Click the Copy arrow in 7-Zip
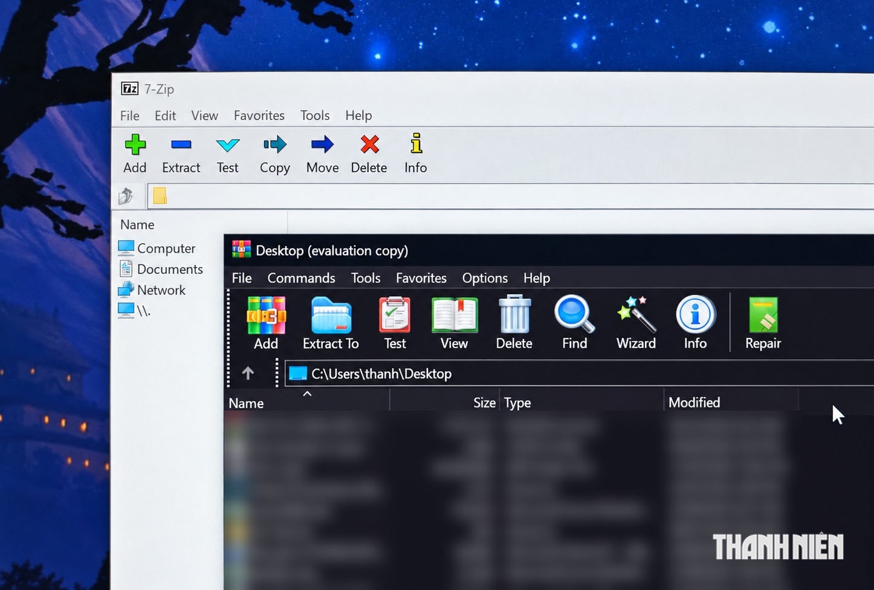874x590 pixels. pos(275,145)
